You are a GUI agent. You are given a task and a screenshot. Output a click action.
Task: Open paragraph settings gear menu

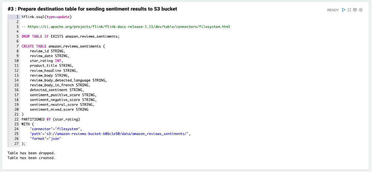click(x=361, y=10)
